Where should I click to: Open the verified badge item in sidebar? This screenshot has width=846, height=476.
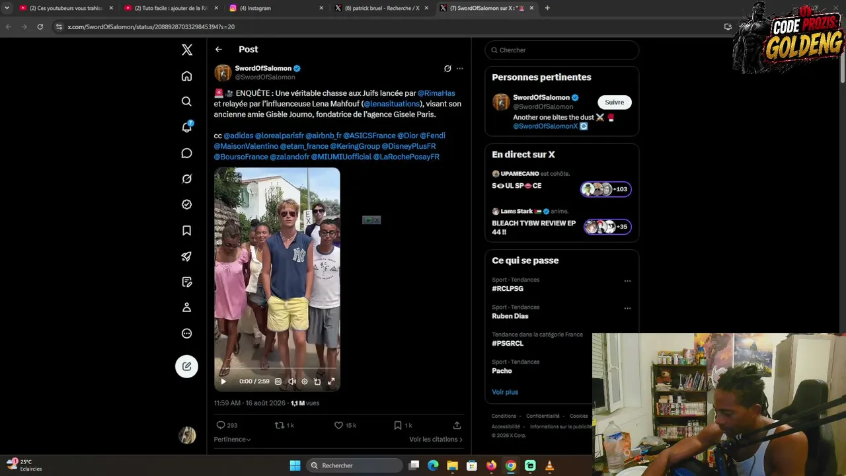coord(187,204)
